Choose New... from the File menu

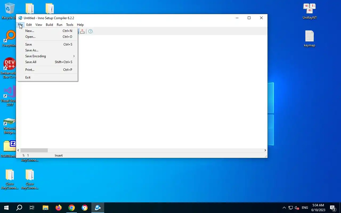pos(47,31)
